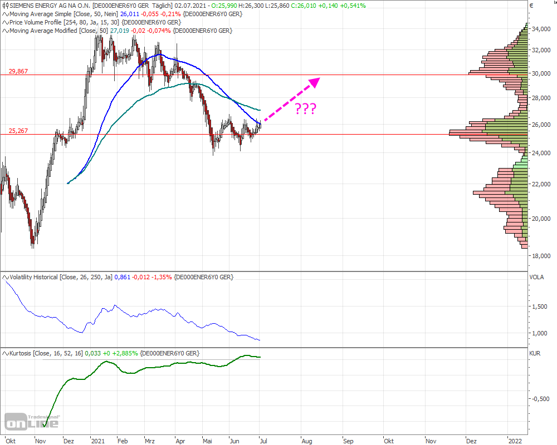Select the Moving Average Simple indicator label

click(63, 14)
